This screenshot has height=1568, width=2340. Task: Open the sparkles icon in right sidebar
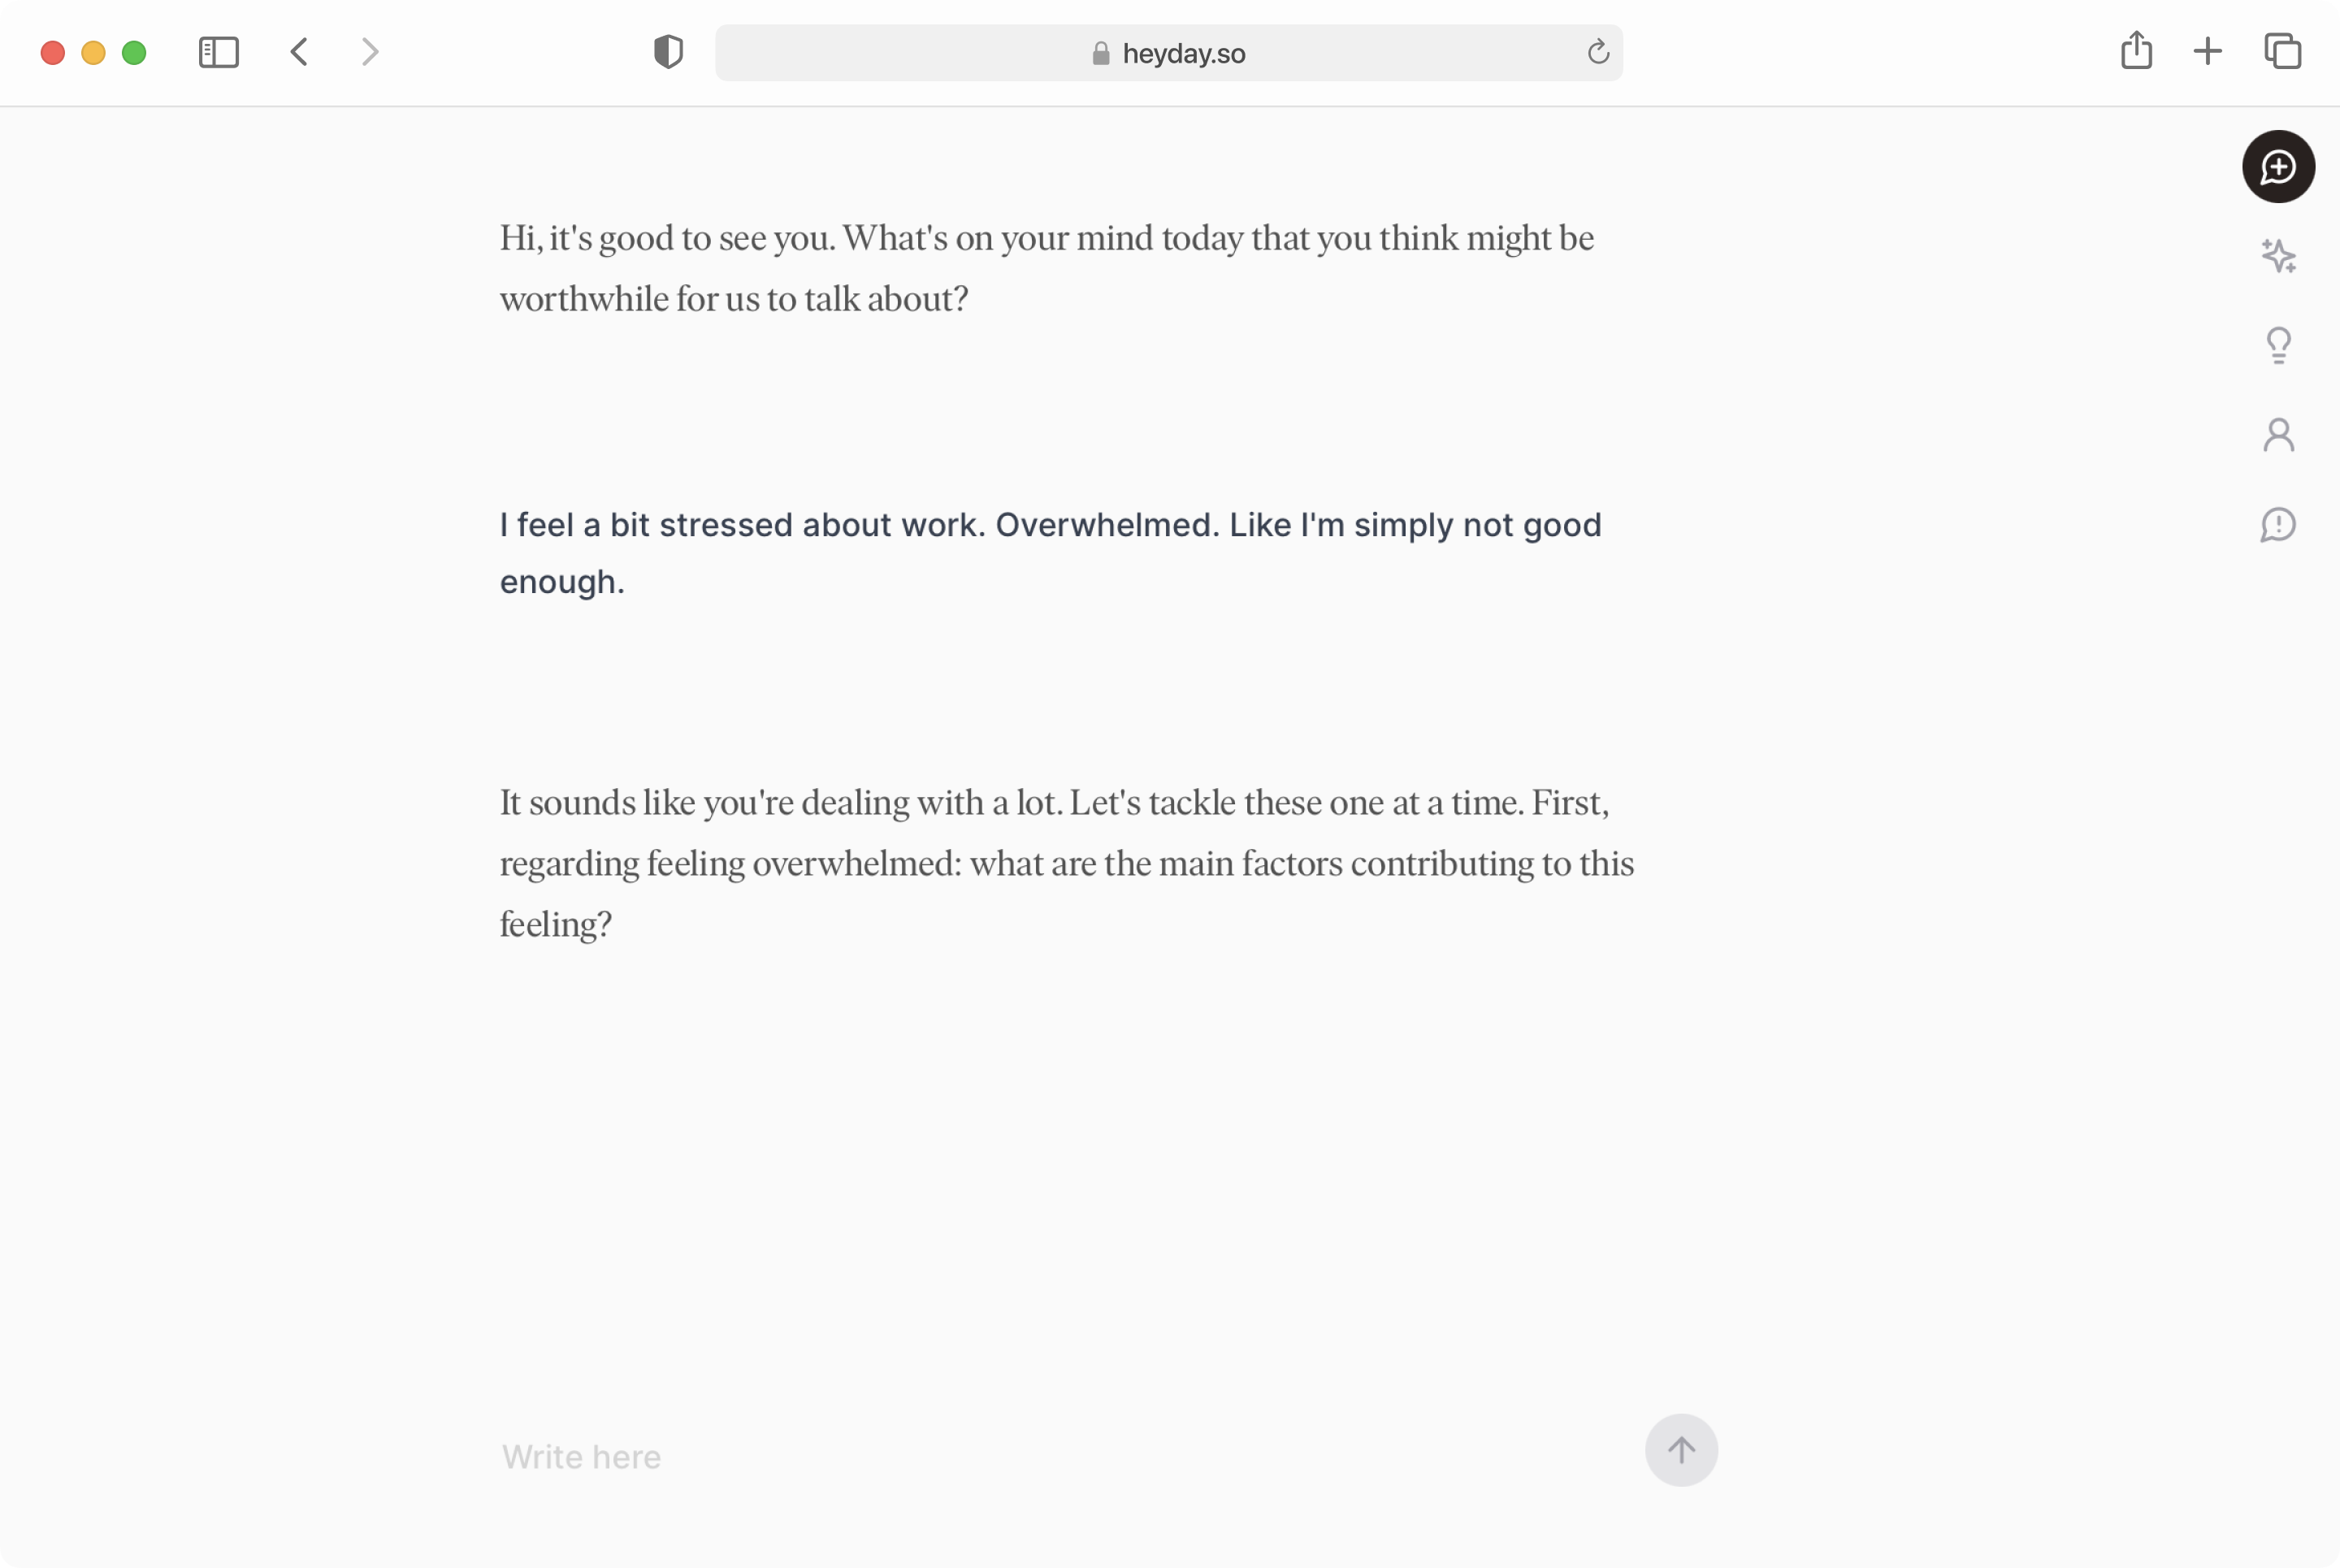pos(2278,256)
